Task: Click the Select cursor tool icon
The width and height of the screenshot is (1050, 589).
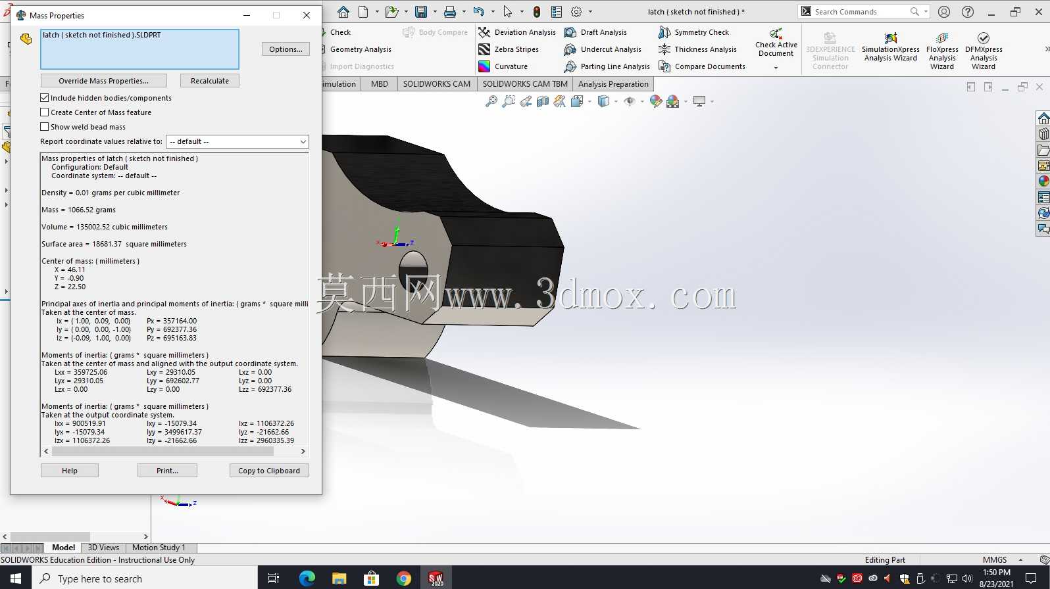Action: click(x=507, y=12)
